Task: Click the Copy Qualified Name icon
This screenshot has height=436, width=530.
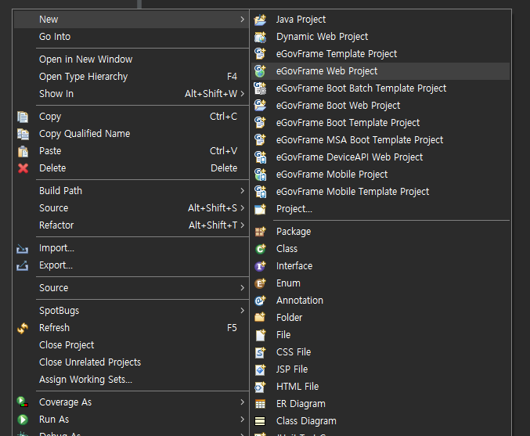Action: tap(23, 134)
